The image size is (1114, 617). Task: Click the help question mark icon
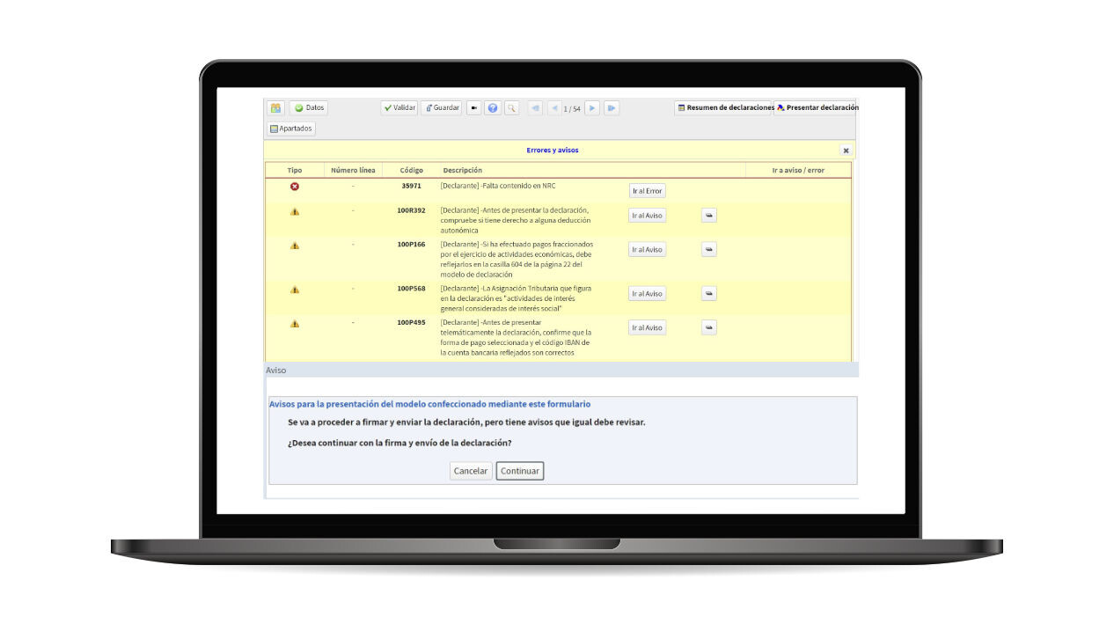493,108
